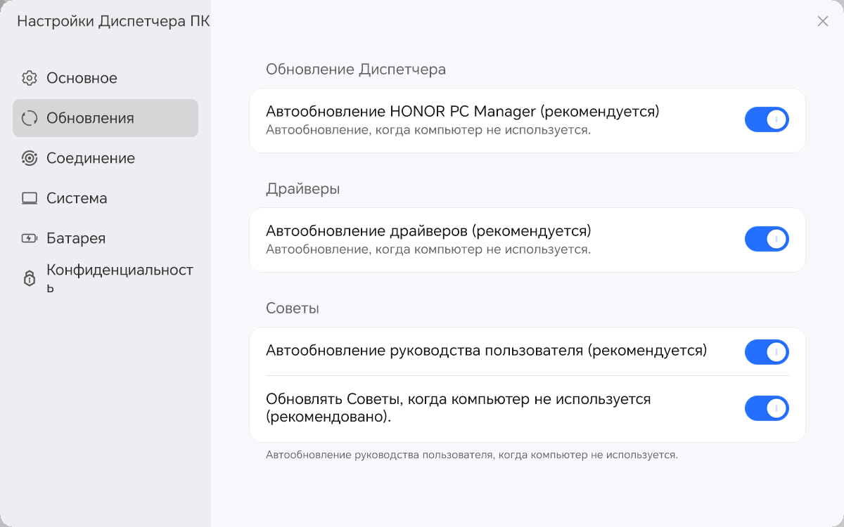Open the Основное settings tab
Screen dimensions: 844x527
coord(82,78)
